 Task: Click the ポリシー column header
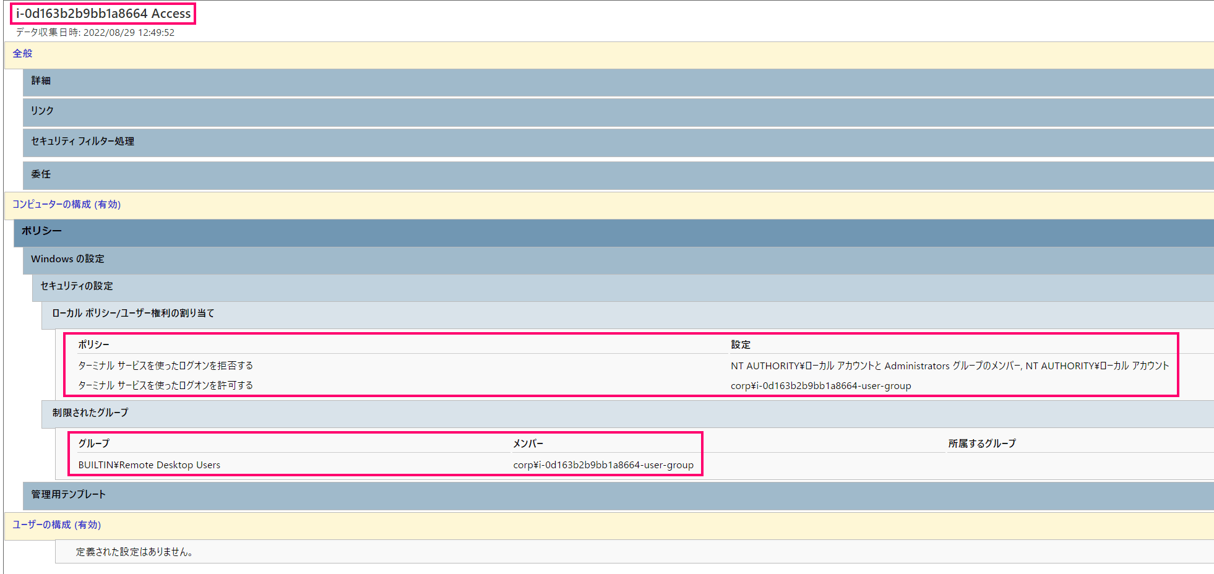tap(90, 345)
